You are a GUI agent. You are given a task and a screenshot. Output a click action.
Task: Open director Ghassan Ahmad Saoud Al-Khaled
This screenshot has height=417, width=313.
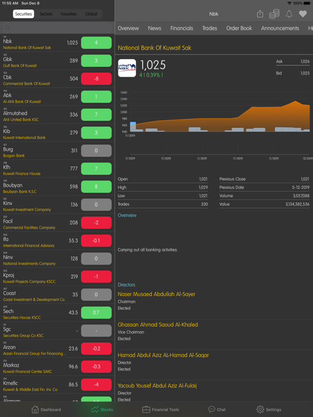coord(158,325)
